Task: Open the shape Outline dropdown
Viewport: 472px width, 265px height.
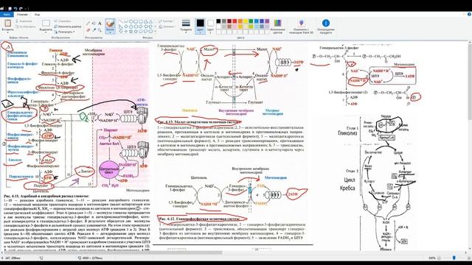Action: point(166,21)
